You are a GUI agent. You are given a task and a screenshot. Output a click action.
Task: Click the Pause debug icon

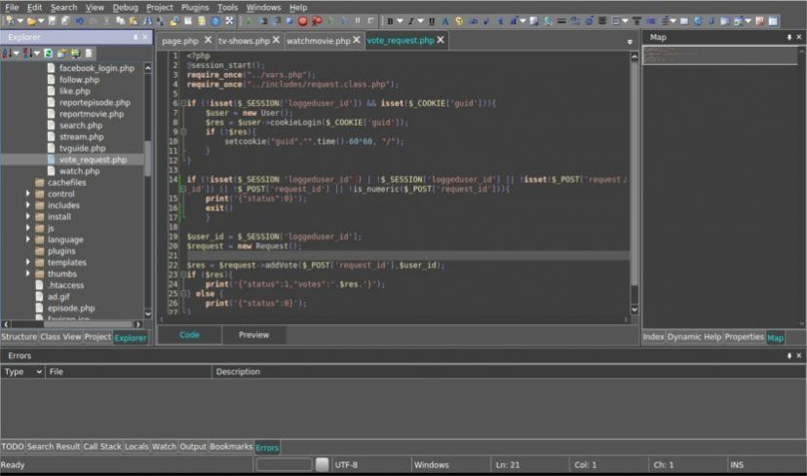[357, 21]
